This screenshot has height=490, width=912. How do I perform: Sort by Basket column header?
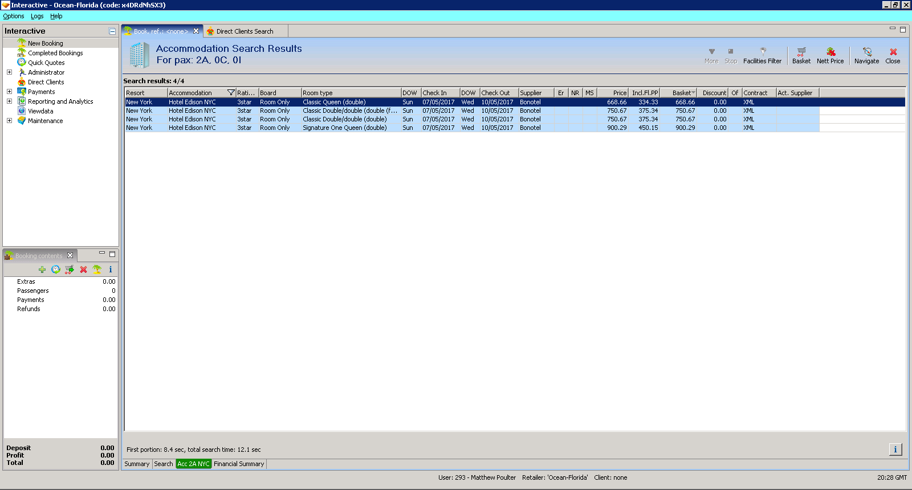pos(678,93)
